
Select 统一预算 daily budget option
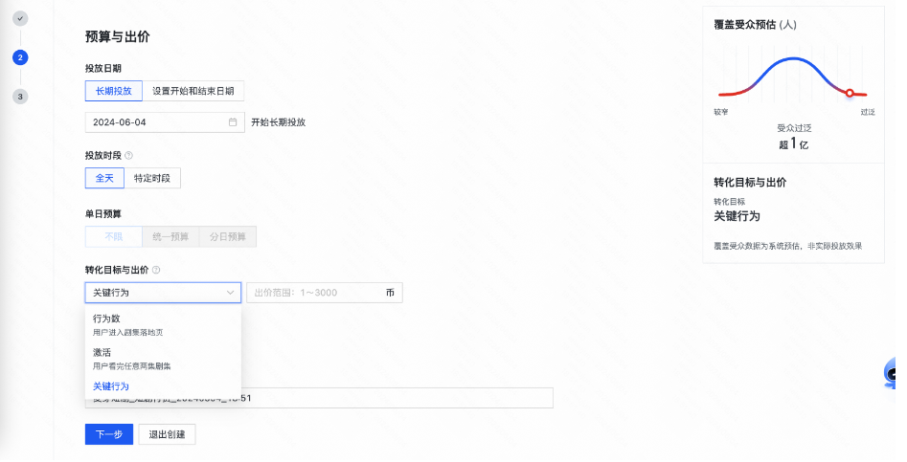(170, 237)
